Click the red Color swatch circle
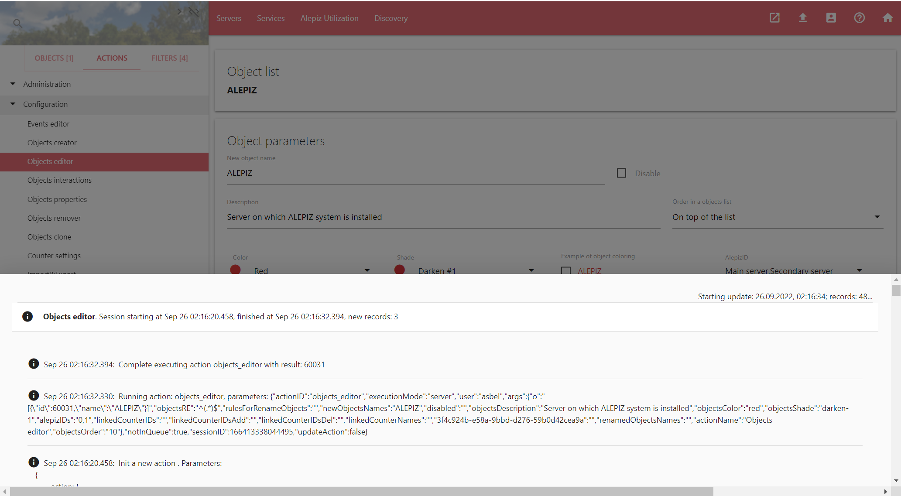This screenshot has width=901, height=496. click(236, 270)
